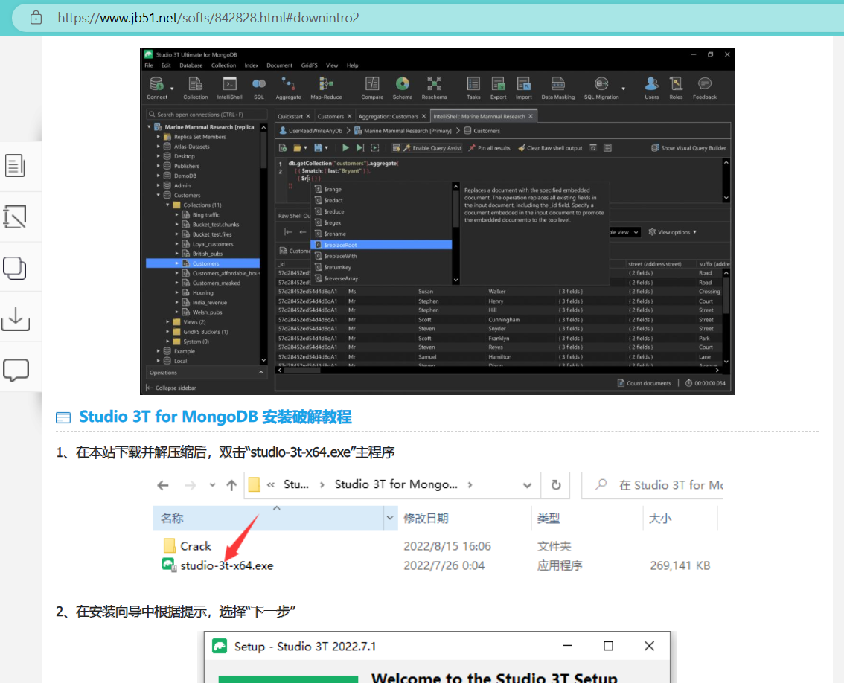Open the Users manager
This screenshot has width=844, height=683.
tap(651, 86)
